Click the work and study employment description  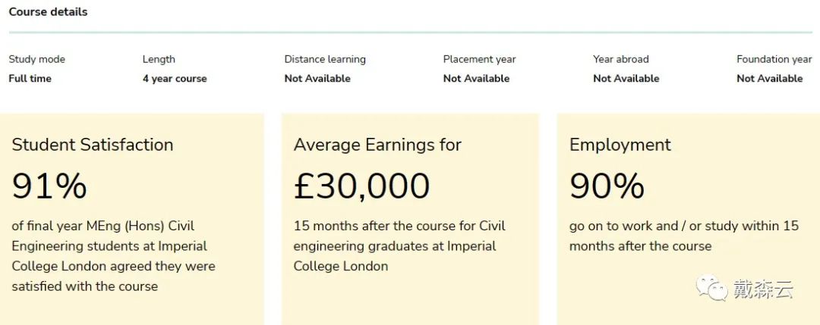tap(683, 236)
